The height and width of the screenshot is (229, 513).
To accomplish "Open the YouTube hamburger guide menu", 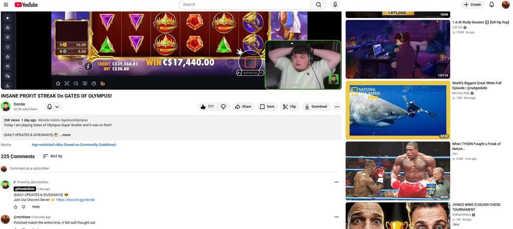I will click(x=6, y=5).
